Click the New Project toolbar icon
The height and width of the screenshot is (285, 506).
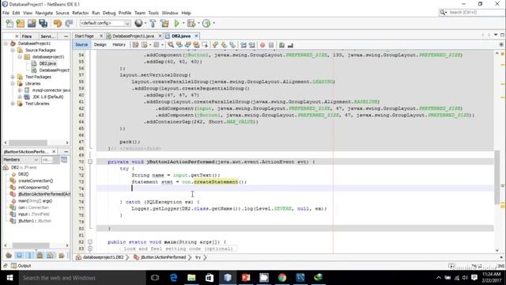21,23
